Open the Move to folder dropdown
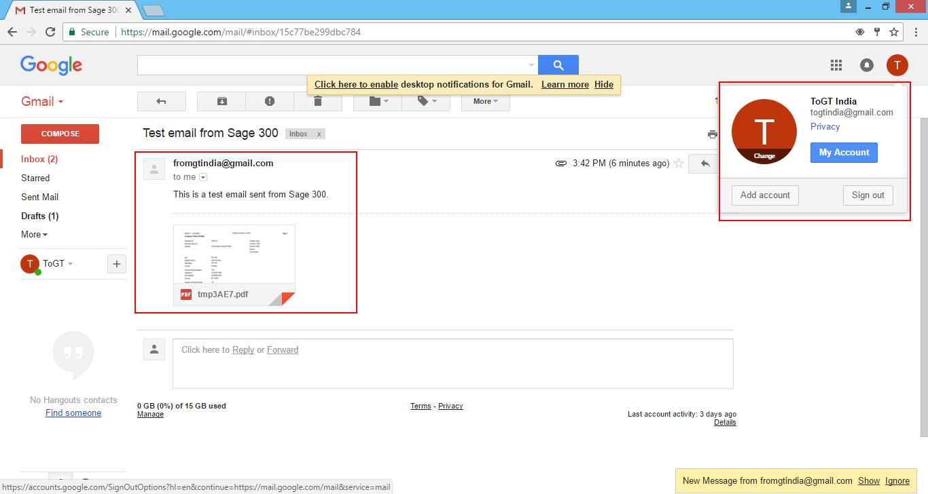Image resolution: width=928 pixels, height=494 pixels. click(x=378, y=101)
